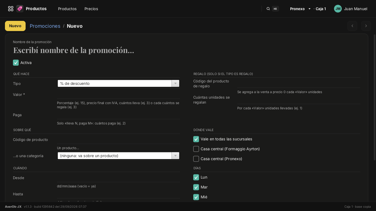Click the current Nuevo breadcrumb title

pyautogui.click(x=75, y=26)
